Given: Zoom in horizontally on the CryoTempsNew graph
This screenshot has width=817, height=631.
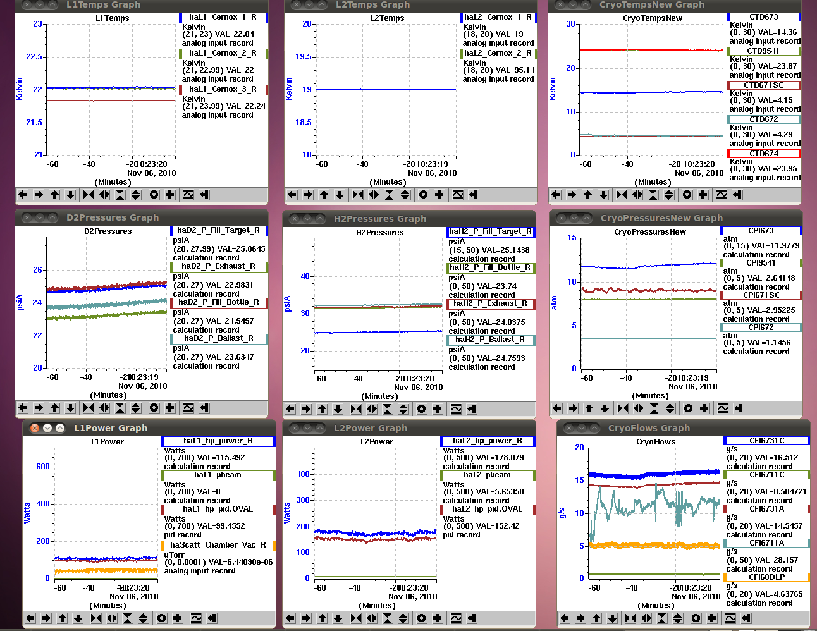Looking at the screenshot, I should click(x=622, y=195).
